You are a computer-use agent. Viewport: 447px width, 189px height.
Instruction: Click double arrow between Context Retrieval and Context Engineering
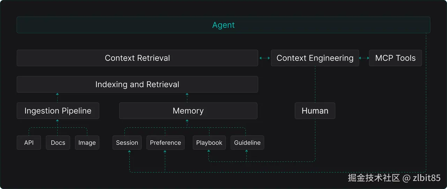265,58
